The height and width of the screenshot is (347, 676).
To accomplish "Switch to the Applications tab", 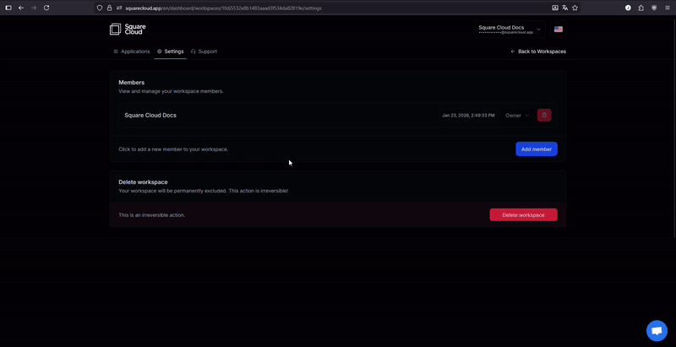I will coord(132,52).
